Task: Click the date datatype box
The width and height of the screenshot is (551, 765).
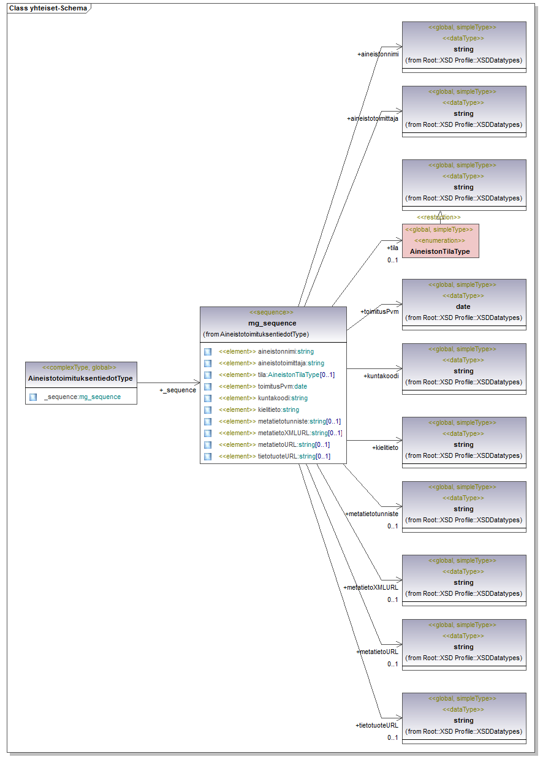Action: pos(463,305)
